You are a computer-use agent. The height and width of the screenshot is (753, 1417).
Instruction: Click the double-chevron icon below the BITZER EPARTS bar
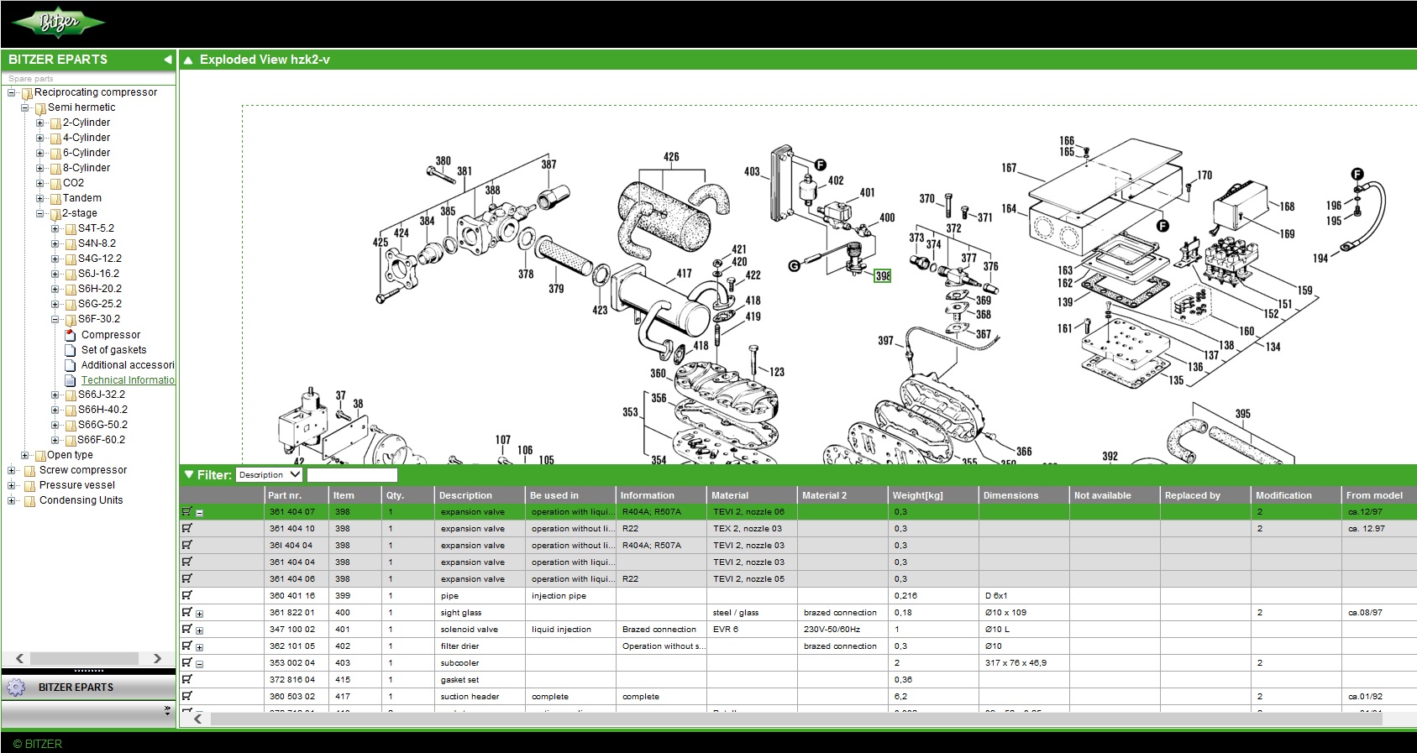coord(167,710)
